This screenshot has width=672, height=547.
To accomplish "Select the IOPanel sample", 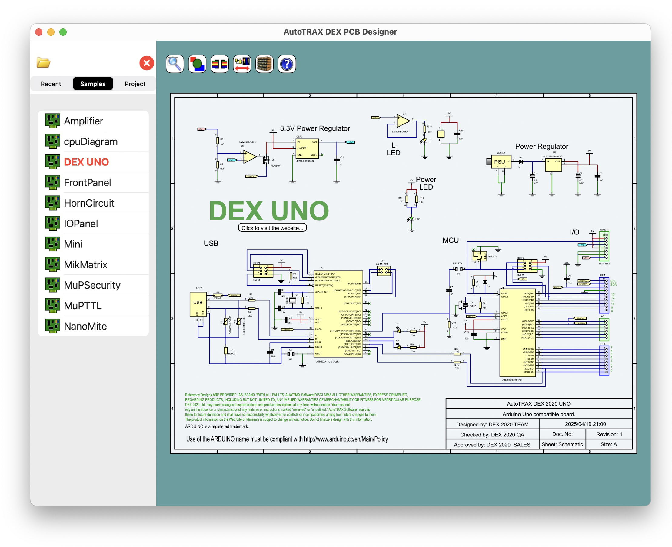I will (x=93, y=224).
